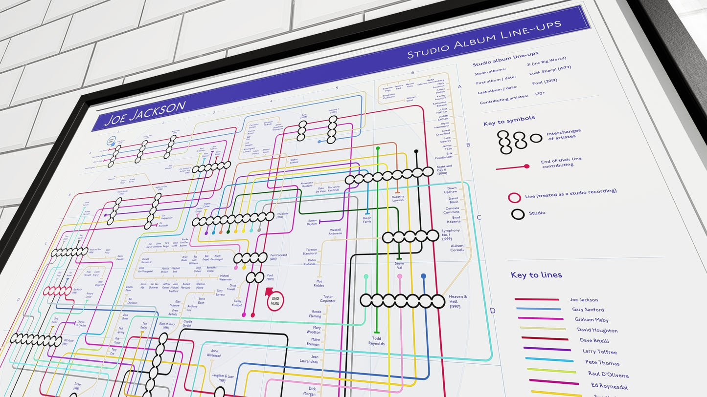Click 'Live (treated as a studio recording)' label
The image size is (707, 397).
(x=570, y=194)
